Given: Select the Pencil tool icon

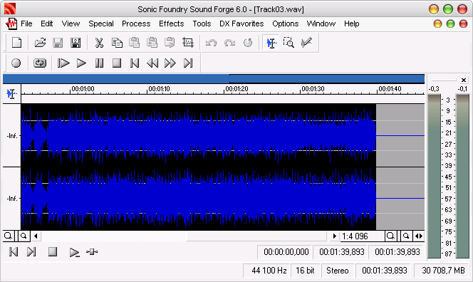Looking at the screenshot, I should click(x=306, y=43).
